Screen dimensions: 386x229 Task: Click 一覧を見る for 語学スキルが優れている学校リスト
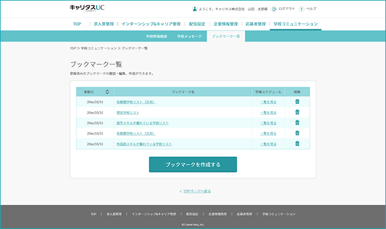268,123
